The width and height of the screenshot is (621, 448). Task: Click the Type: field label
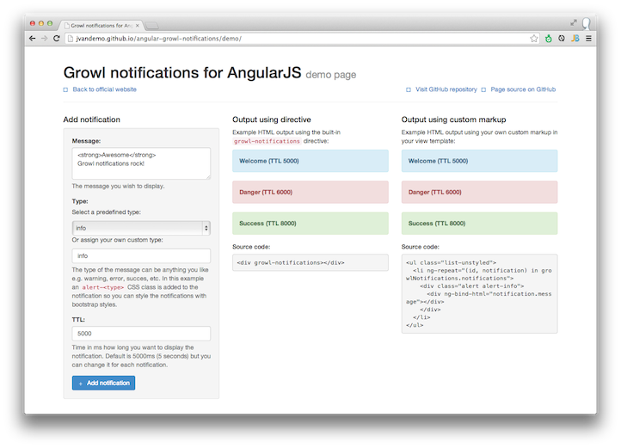(x=80, y=201)
